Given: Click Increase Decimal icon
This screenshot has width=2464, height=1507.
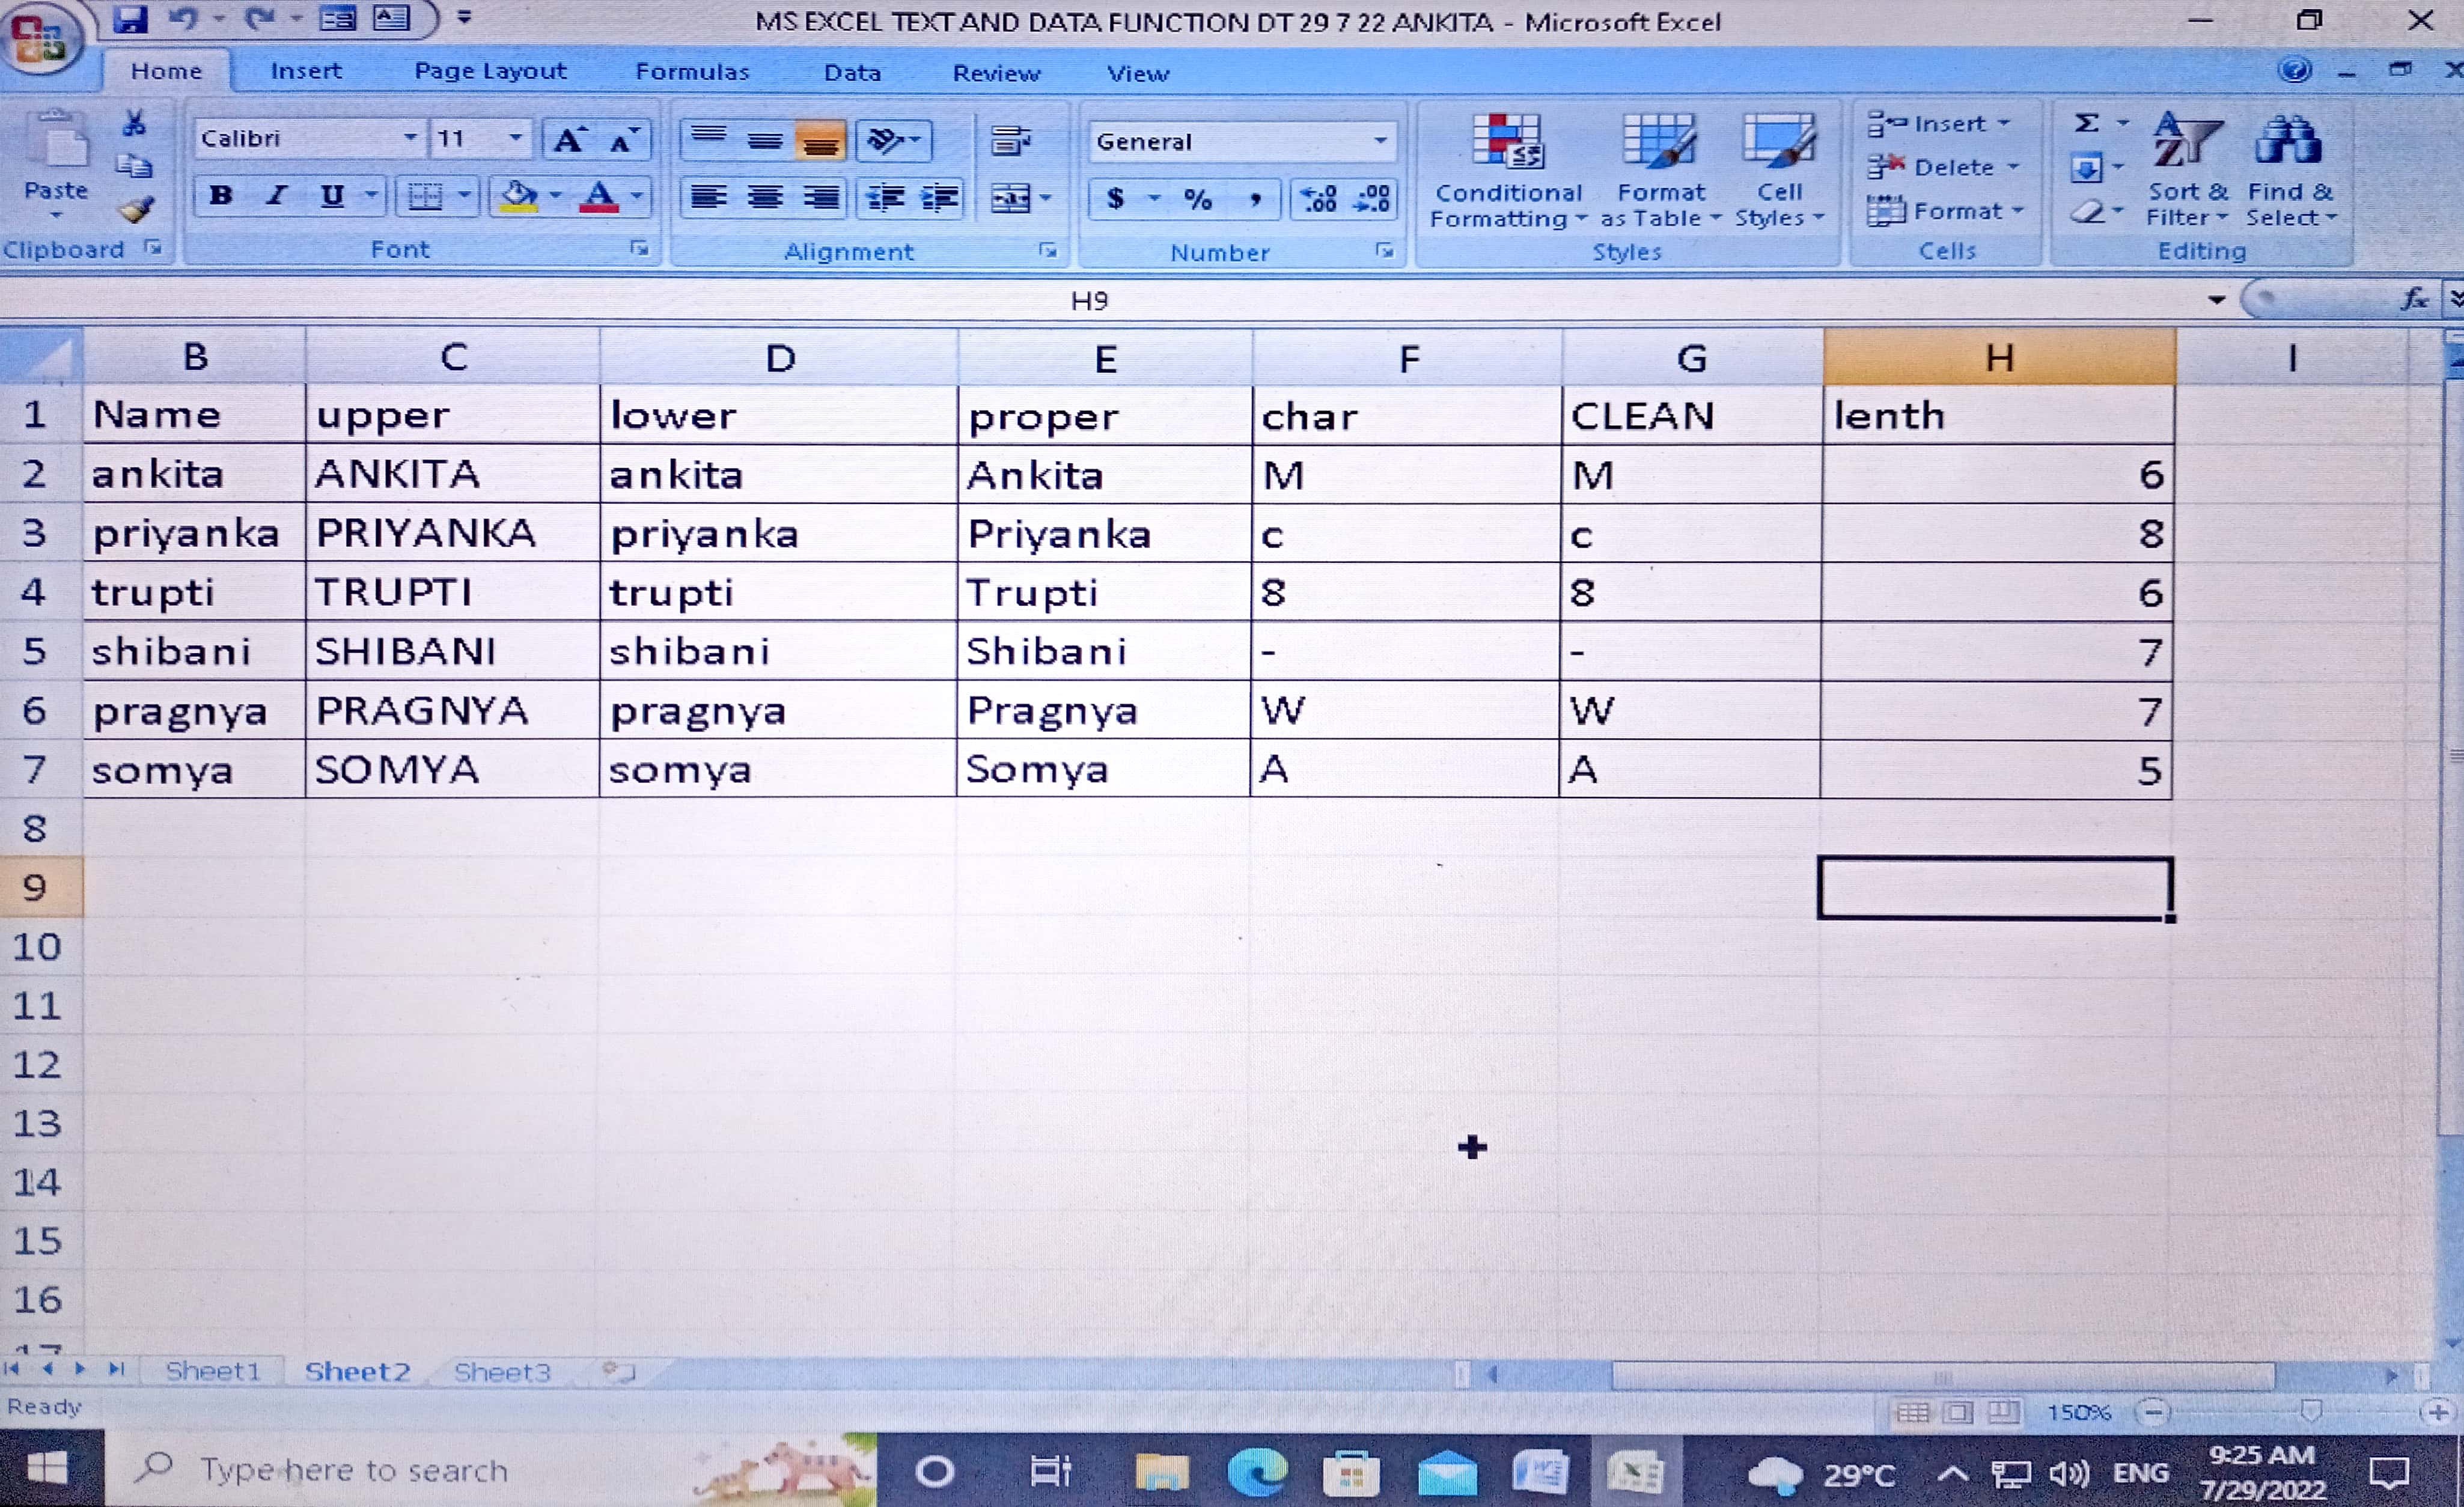Looking at the screenshot, I should point(1318,198).
